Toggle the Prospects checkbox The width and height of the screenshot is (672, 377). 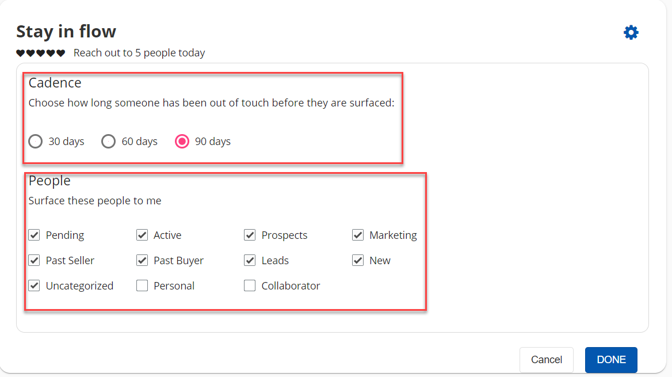point(250,235)
